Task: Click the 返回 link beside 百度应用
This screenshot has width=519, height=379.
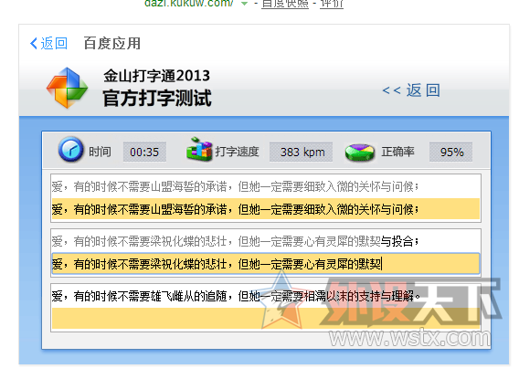Action: pos(54,44)
